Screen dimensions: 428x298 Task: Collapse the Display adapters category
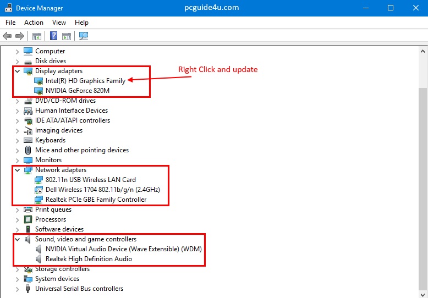(x=18, y=71)
